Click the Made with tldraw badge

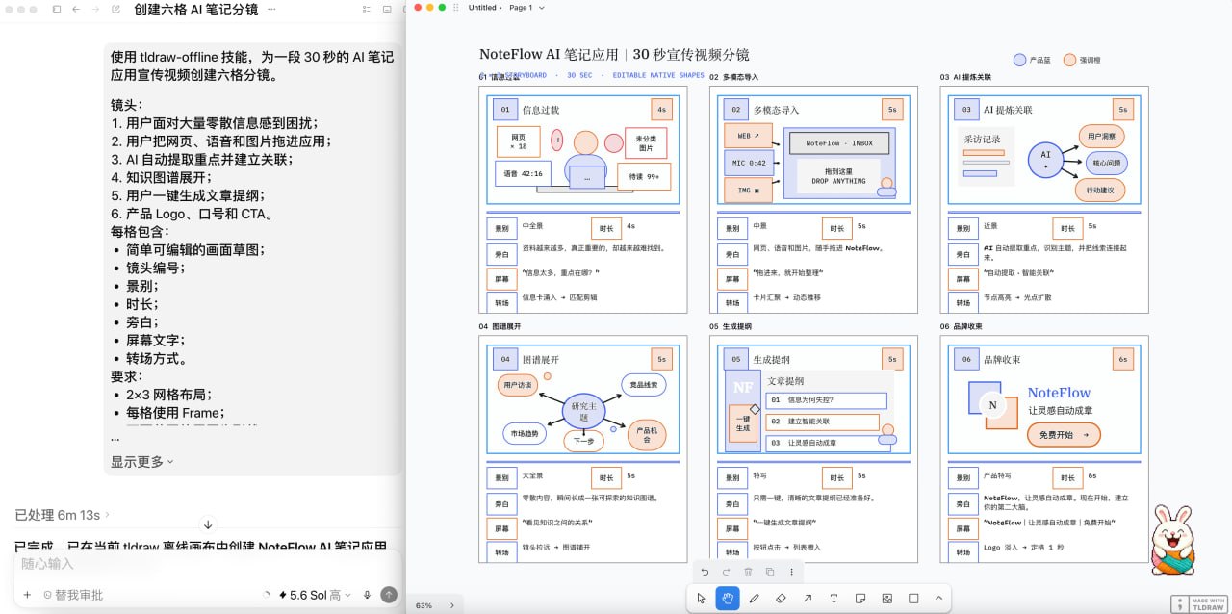pos(1199,604)
